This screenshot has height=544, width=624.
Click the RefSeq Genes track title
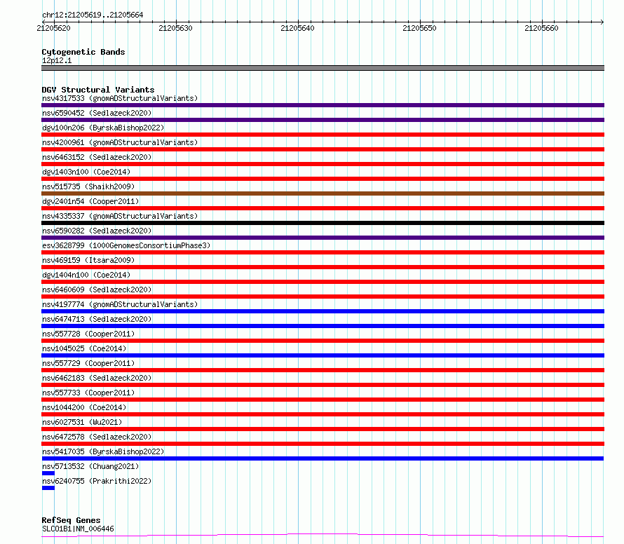[x=71, y=520]
